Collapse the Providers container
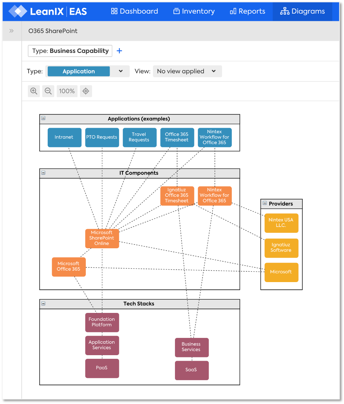 coord(264,203)
